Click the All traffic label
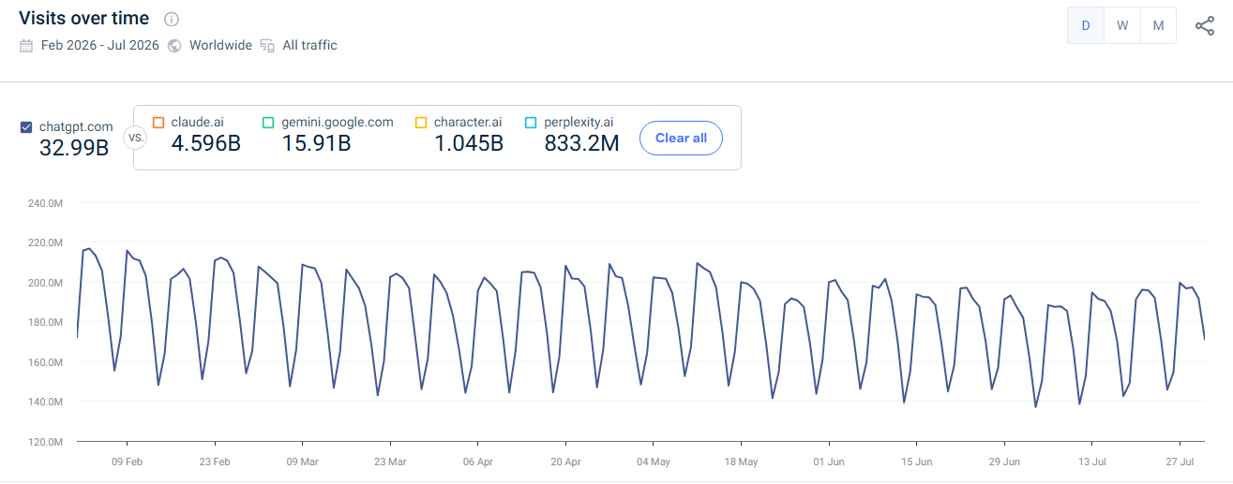This screenshot has height=484, width=1233. pos(309,45)
